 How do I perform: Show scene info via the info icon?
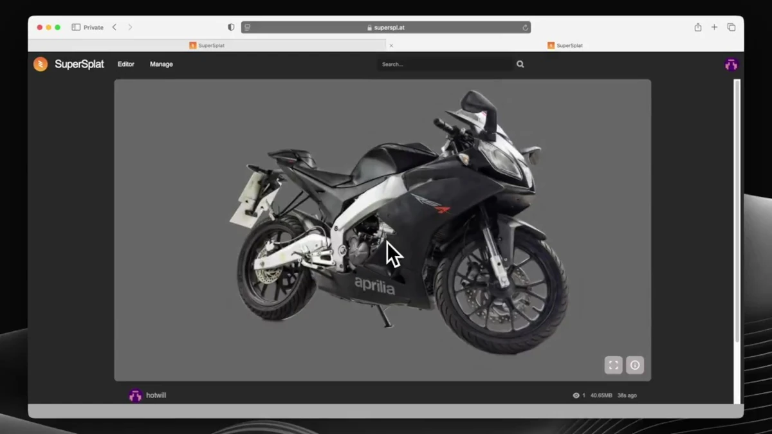pyautogui.click(x=635, y=365)
